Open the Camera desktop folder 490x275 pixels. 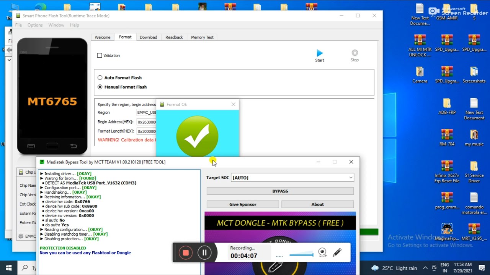click(x=420, y=75)
